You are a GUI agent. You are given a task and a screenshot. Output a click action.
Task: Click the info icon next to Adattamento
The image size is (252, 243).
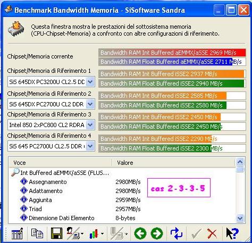pyautogui.click(x=24, y=190)
